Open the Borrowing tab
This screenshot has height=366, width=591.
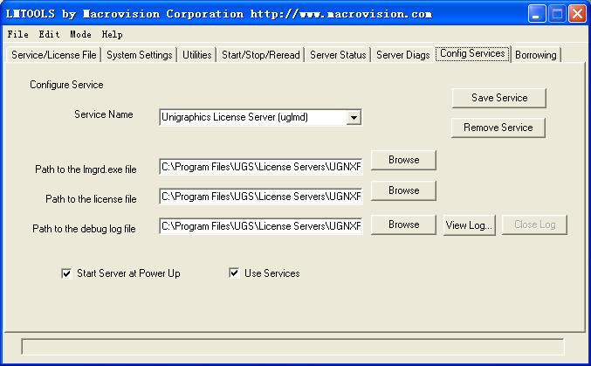pos(536,55)
